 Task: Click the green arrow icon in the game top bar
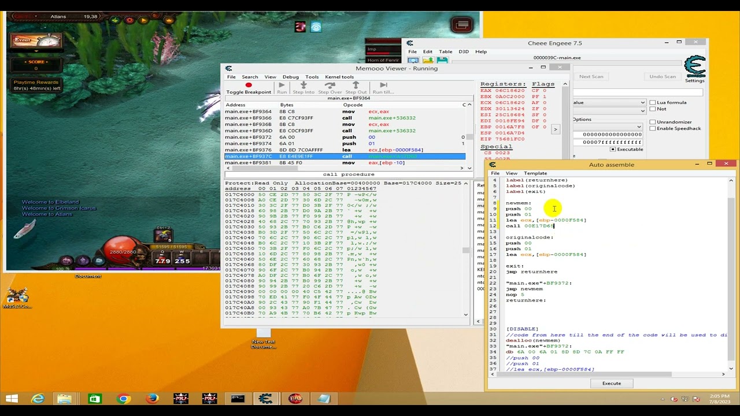[x=114, y=20]
